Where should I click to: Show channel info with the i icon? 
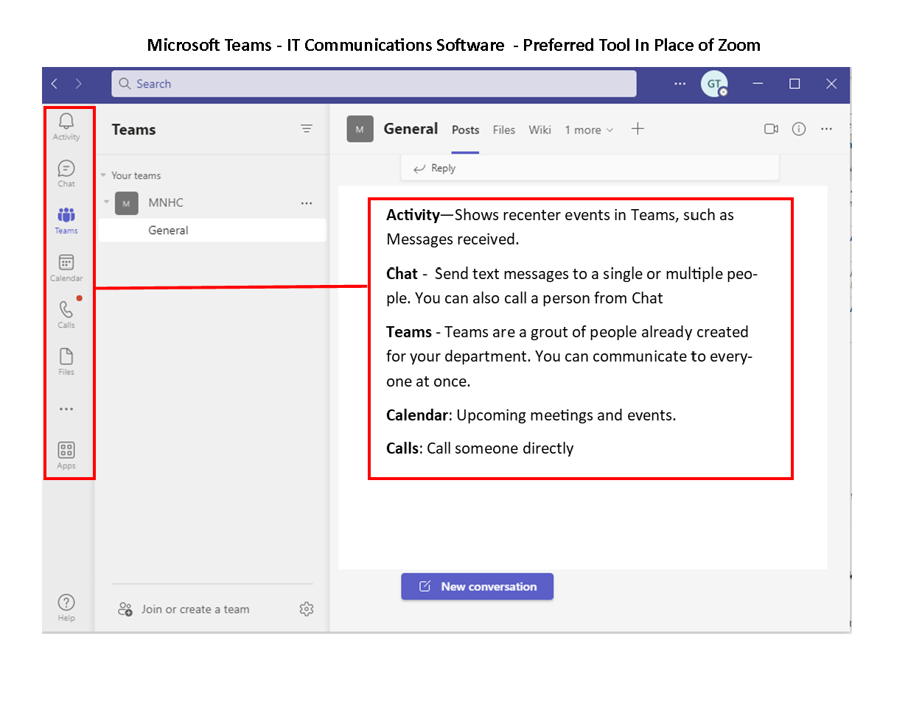[x=799, y=129]
